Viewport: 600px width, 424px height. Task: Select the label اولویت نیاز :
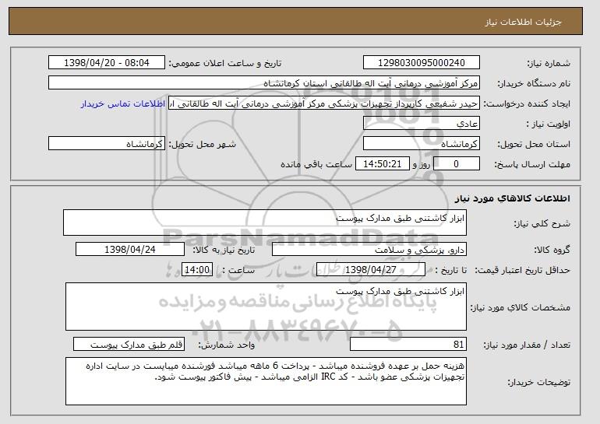548,124
